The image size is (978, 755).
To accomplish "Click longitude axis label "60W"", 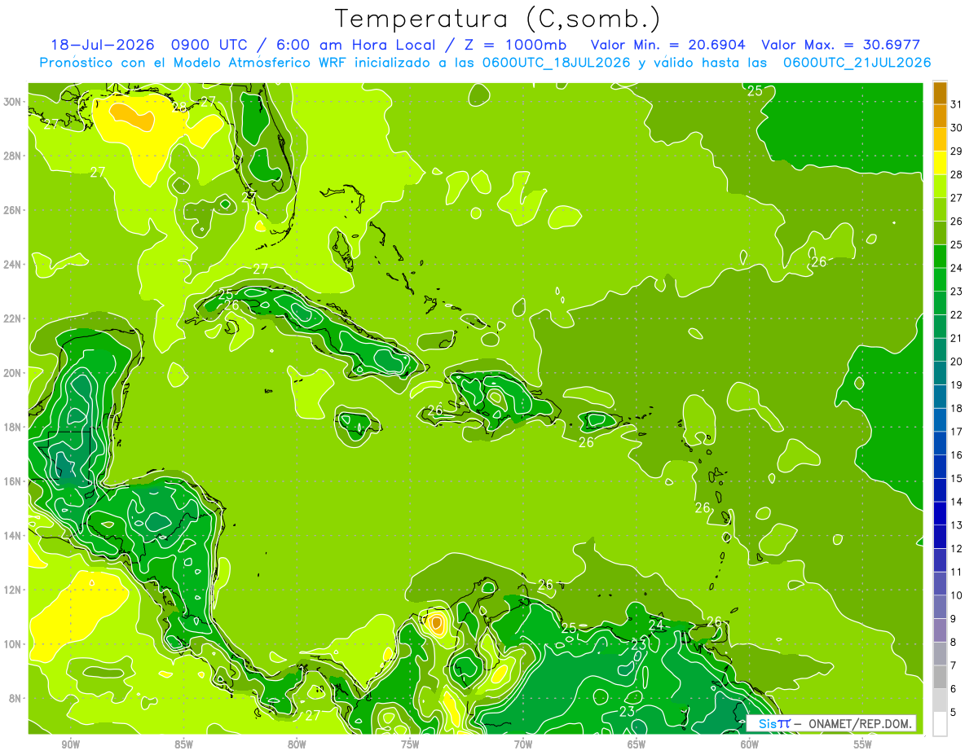I will pos(750,744).
